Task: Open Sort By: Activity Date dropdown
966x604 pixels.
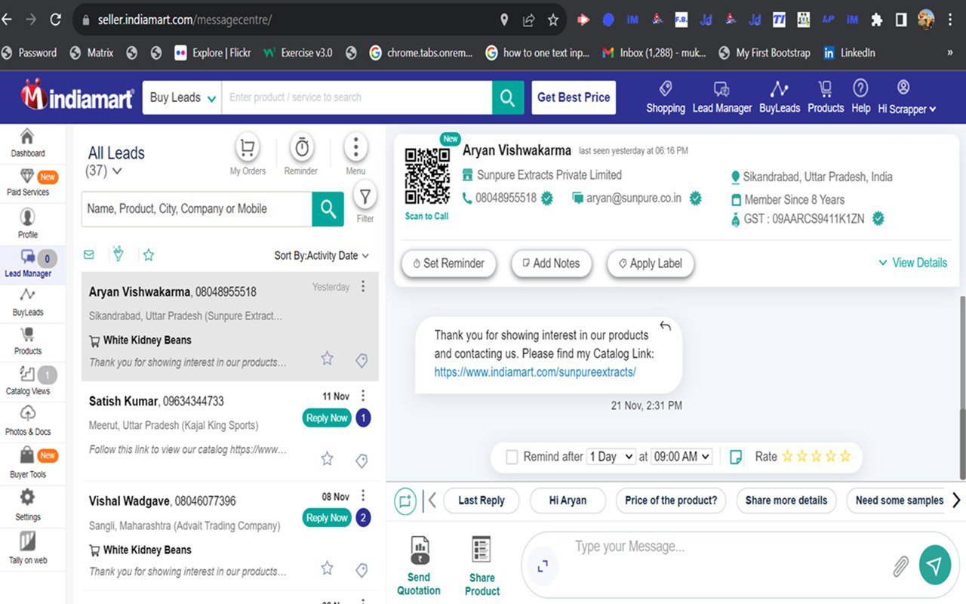Action: tap(321, 255)
